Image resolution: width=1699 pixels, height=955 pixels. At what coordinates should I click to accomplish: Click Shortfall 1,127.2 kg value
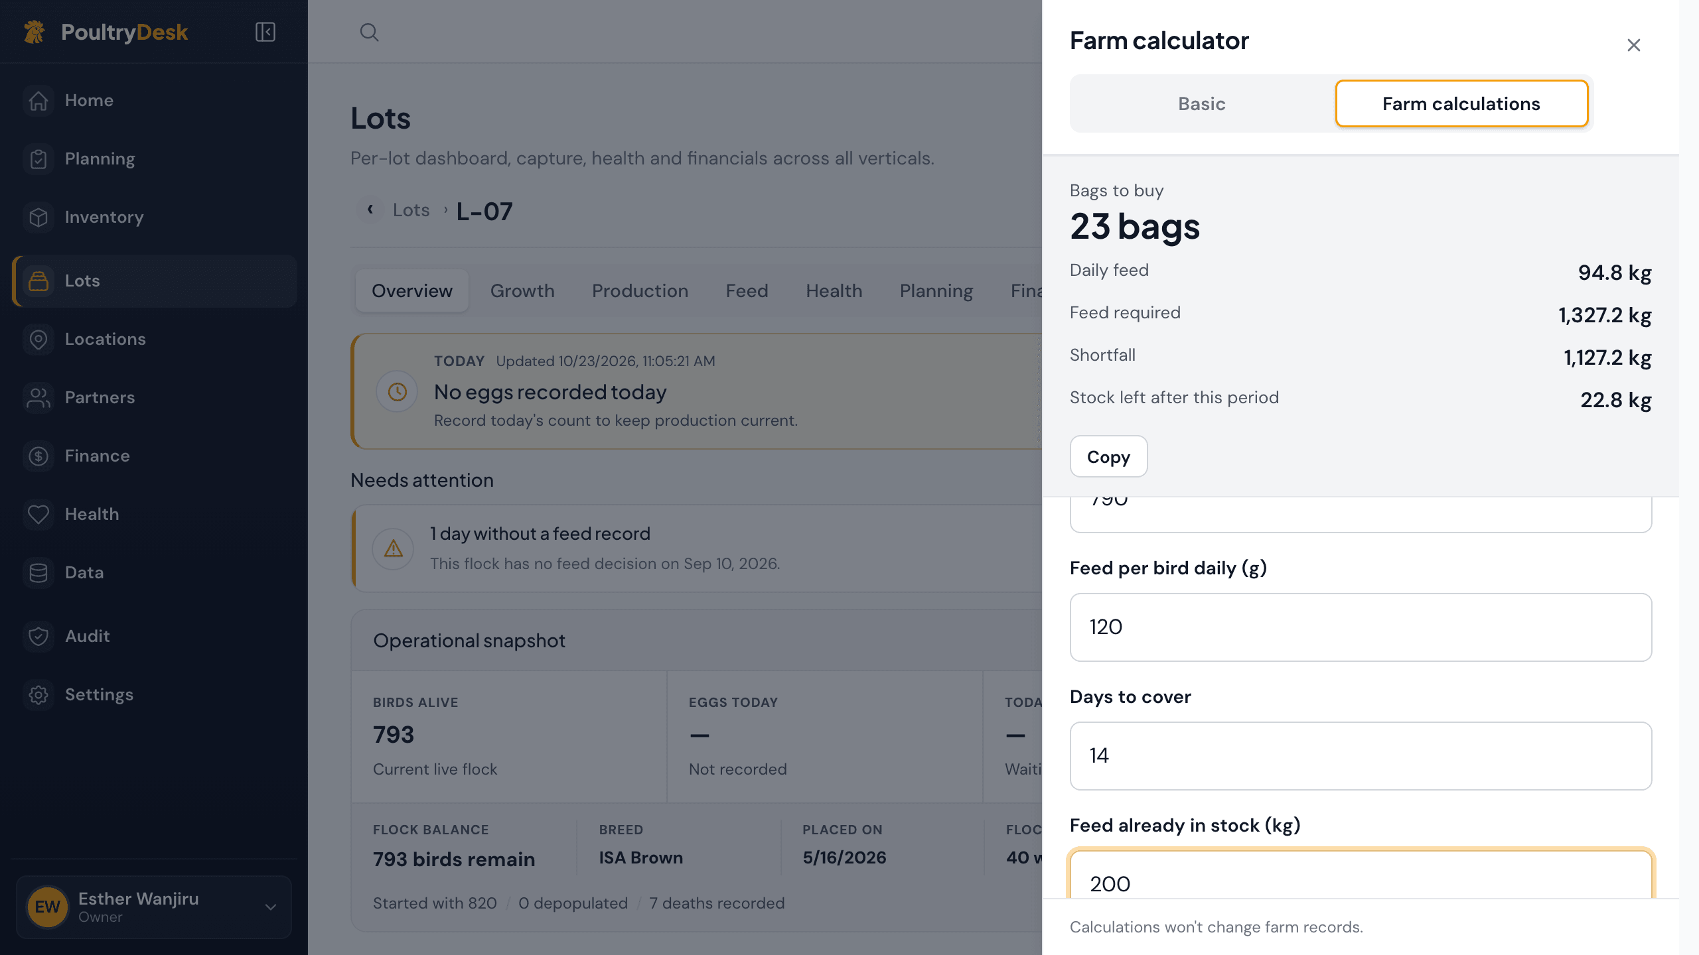[x=1607, y=357]
